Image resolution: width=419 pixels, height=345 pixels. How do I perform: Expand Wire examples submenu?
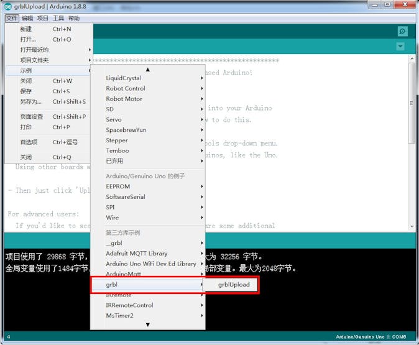click(x=148, y=218)
